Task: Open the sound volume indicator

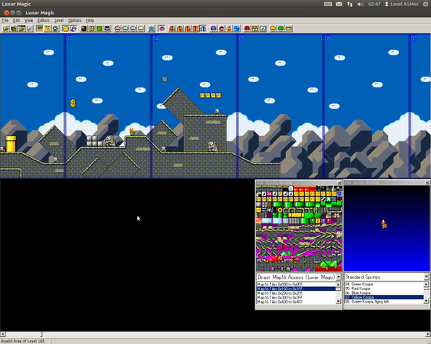Action: point(360,4)
